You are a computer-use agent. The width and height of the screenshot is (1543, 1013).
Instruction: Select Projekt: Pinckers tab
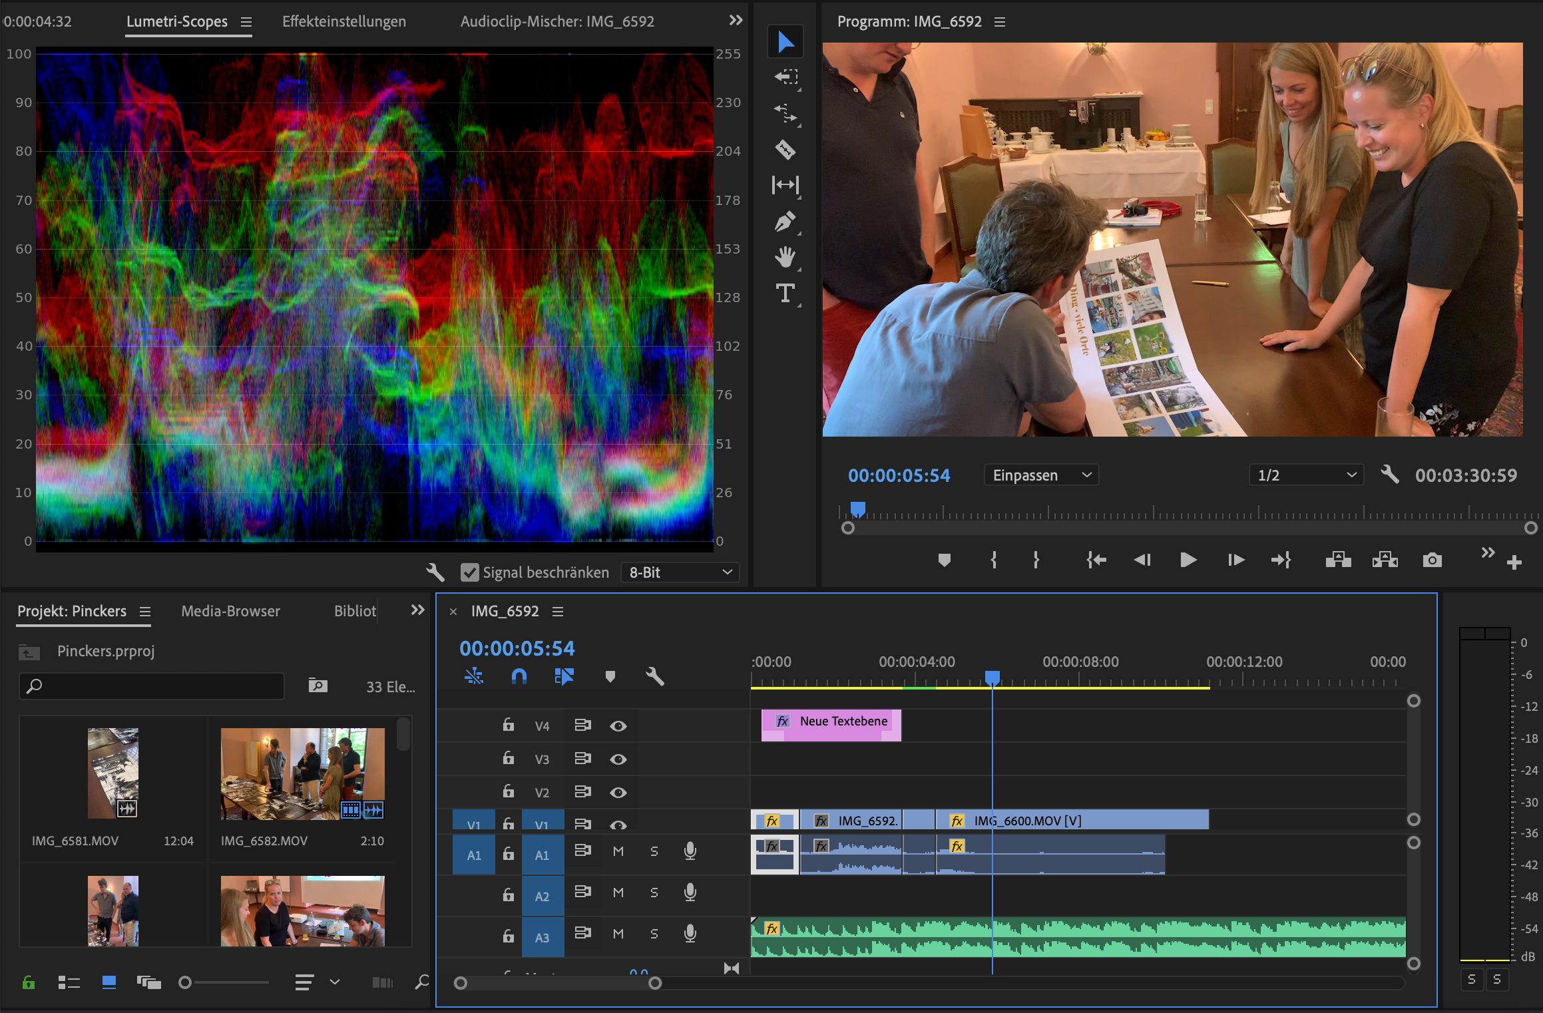tap(72, 611)
